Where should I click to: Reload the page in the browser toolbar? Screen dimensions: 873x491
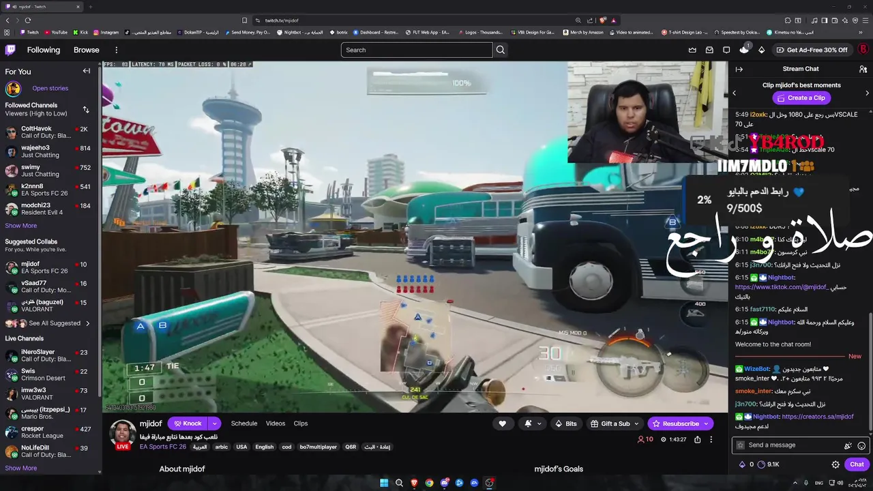[27, 20]
